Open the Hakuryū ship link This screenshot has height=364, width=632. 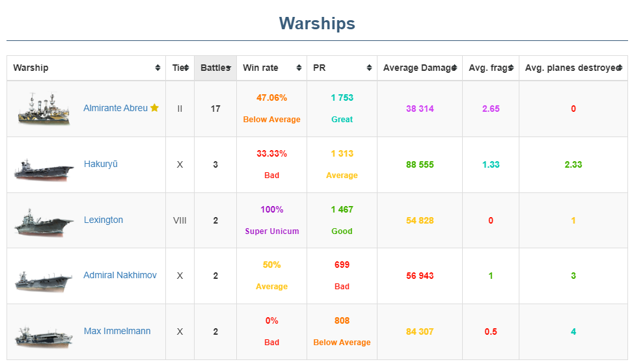101,164
